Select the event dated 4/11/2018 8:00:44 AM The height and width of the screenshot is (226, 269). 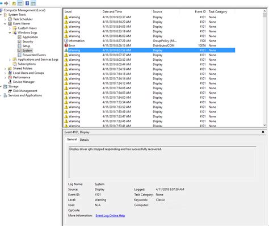pos(149,64)
